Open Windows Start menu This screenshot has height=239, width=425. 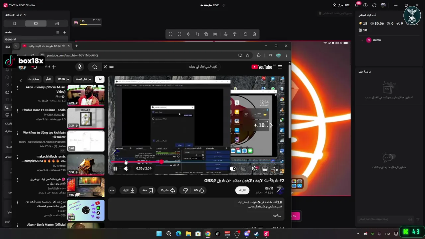[159, 234]
